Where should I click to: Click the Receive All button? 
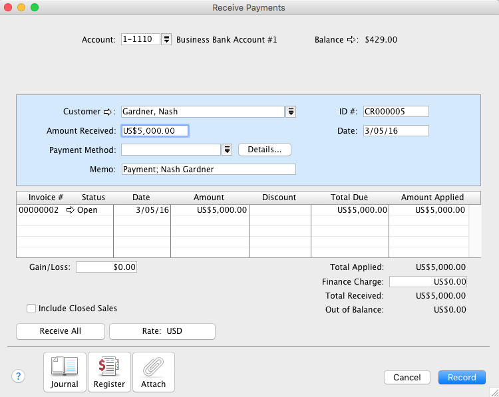61,331
